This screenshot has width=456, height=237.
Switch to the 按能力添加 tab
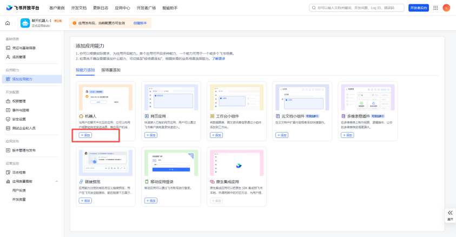[85, 70]
